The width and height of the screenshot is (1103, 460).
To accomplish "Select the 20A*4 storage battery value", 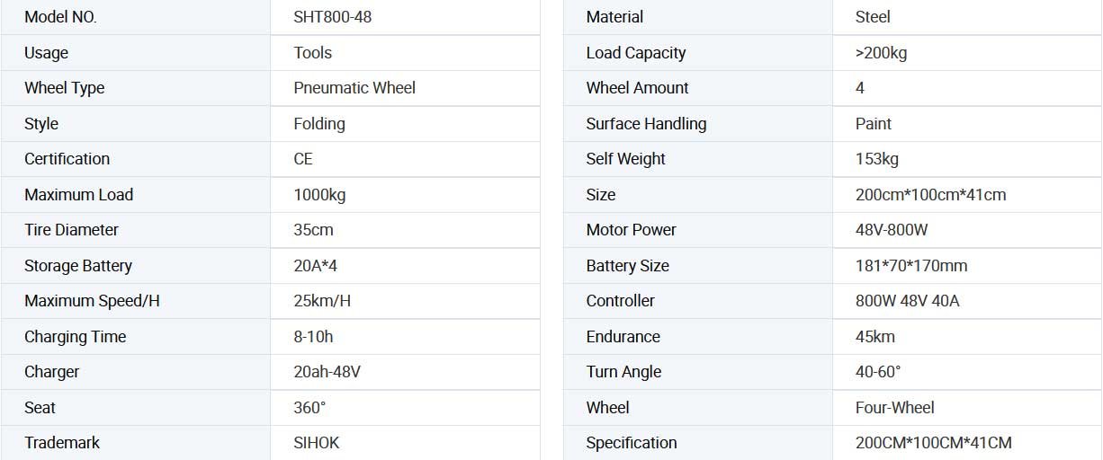I will pyautogui.click(x=315, y=266).
